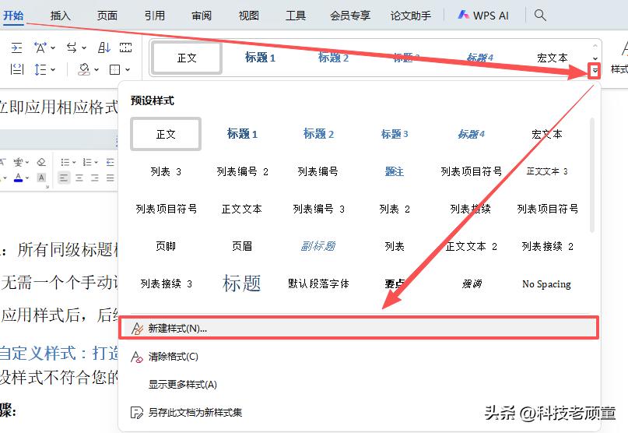The height and width of the screenshot is (433, 628).
Task: Click the dotted box icon right of Sort
Action: (x=125, y=48)
